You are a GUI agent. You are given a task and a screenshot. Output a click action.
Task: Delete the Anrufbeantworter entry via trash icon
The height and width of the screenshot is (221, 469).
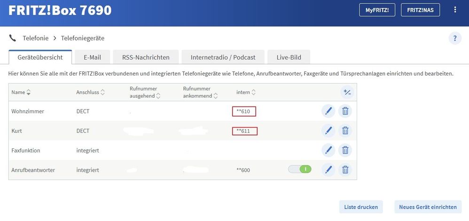click(x=345, y=170)
